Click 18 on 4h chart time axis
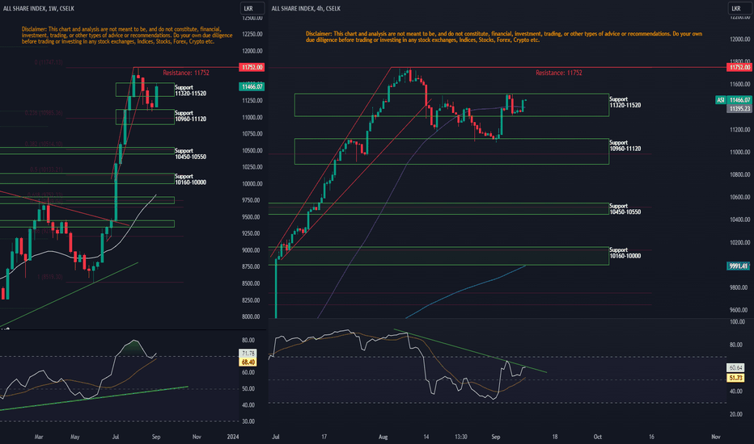 [555, 437]
